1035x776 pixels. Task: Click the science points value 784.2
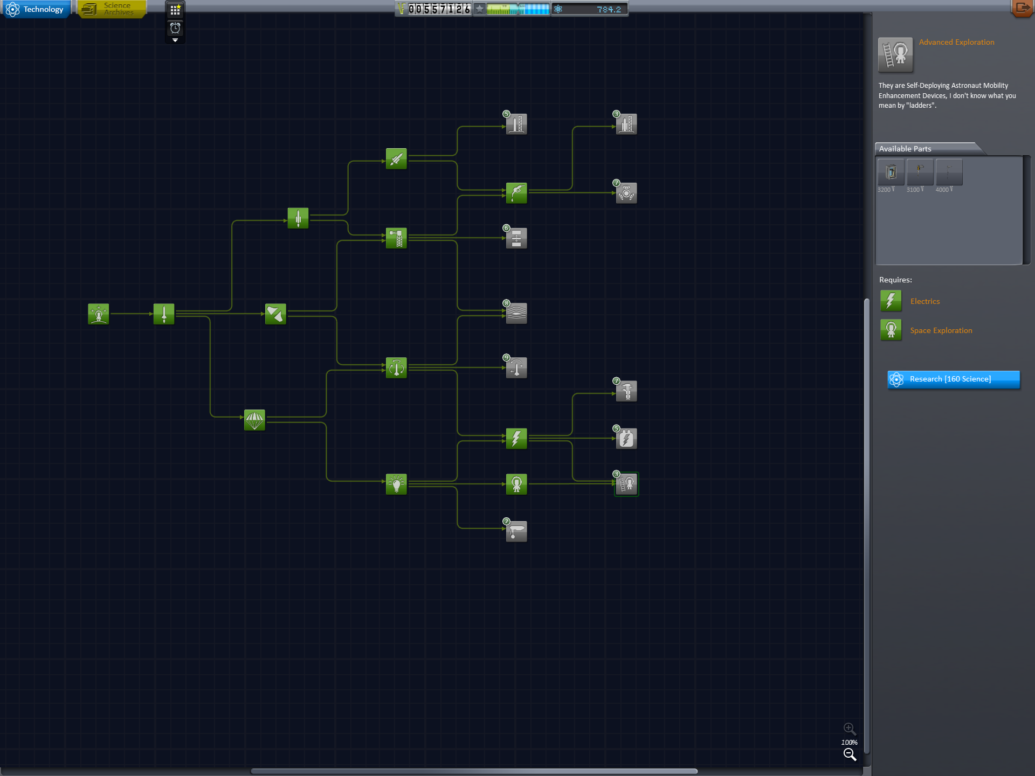pyautogui.click(x=609, y=9)
